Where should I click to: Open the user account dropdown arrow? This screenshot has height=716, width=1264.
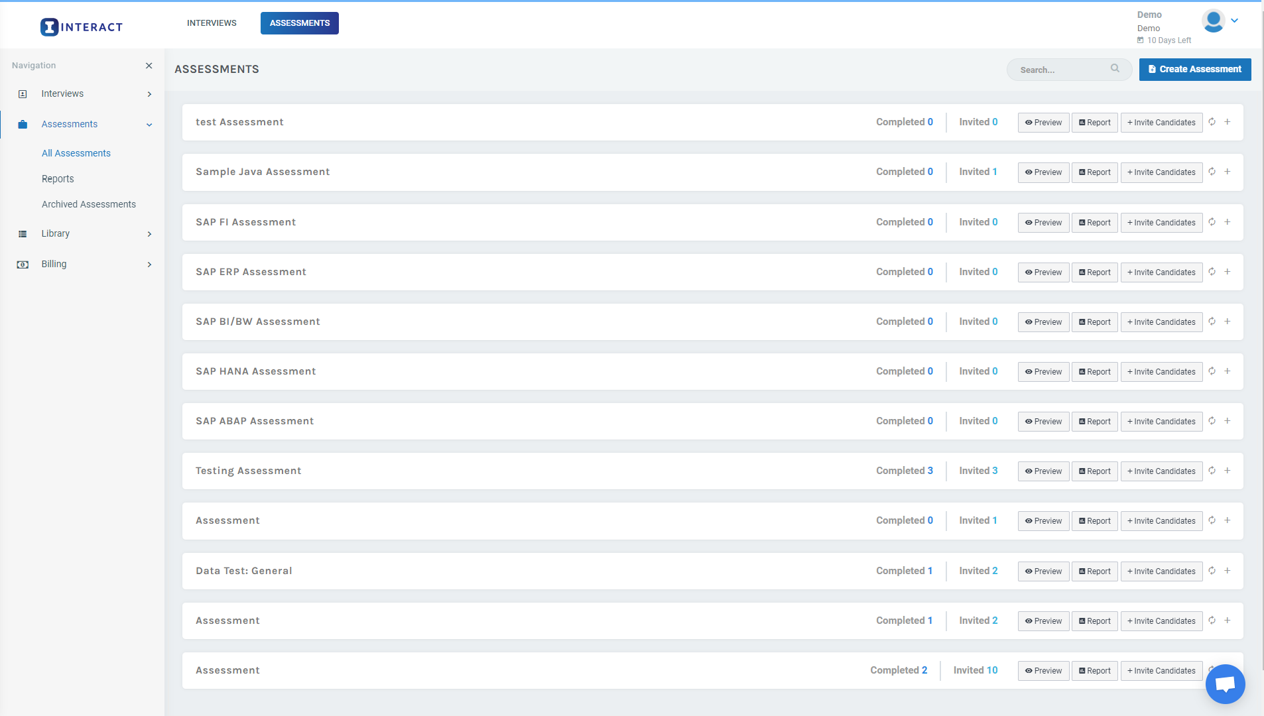coord(1235,21)
